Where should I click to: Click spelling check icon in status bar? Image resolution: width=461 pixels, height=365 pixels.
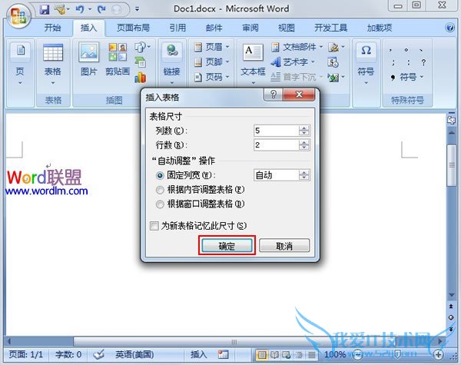(99, 355)
